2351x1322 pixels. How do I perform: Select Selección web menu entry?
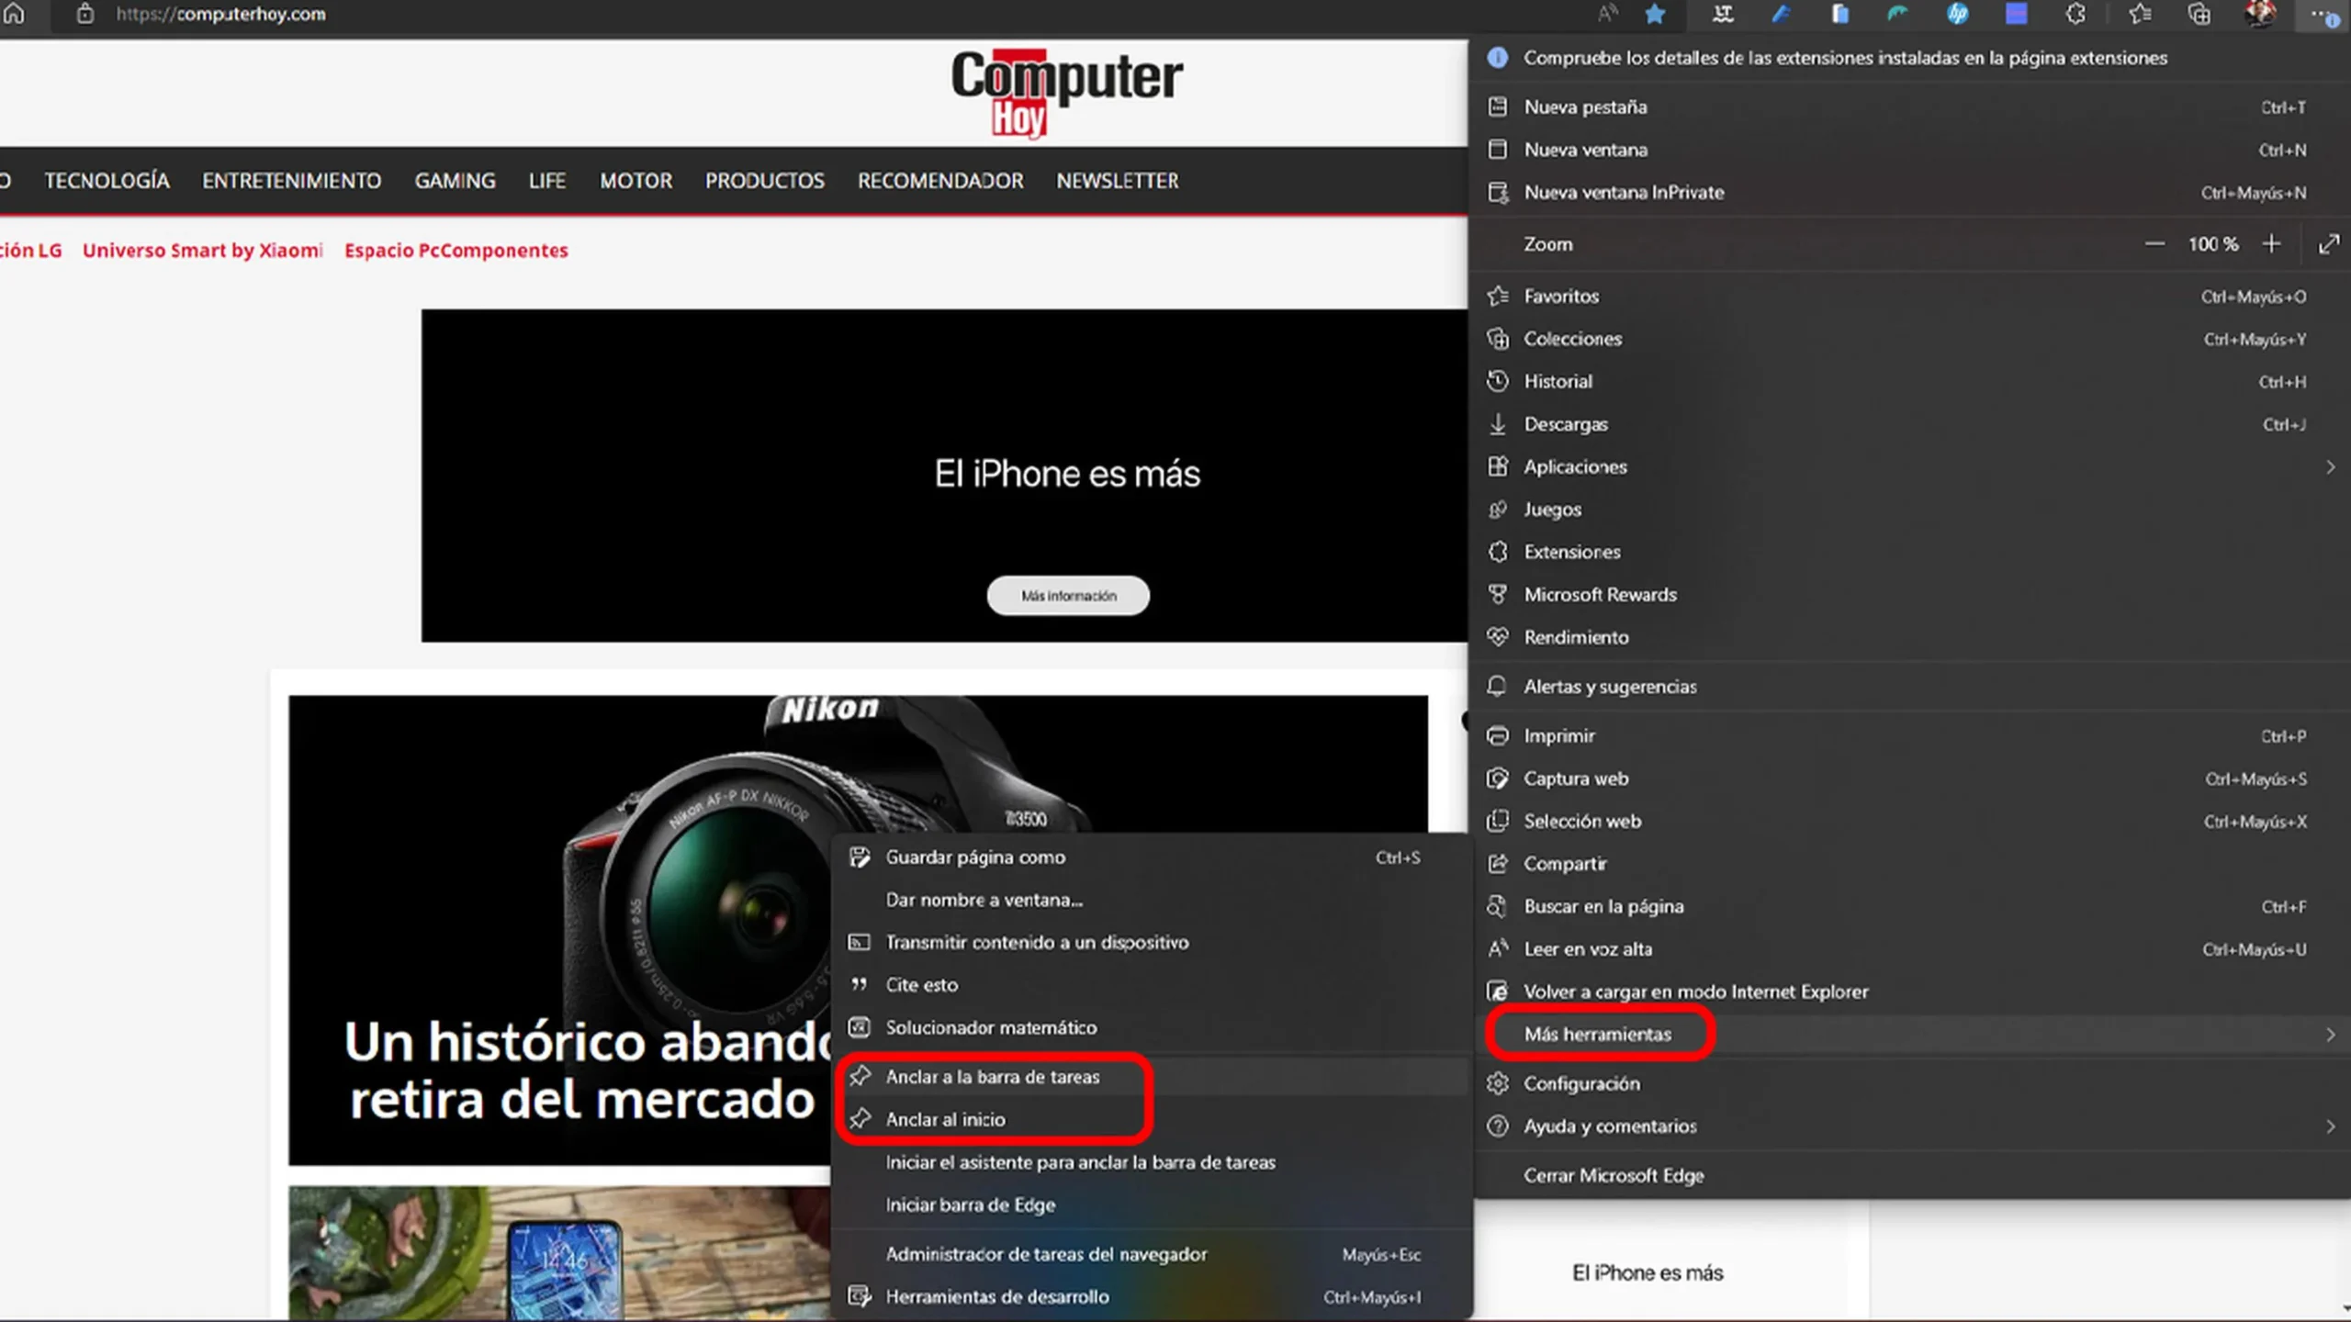pyautogui.click(x=1910, y=821)
